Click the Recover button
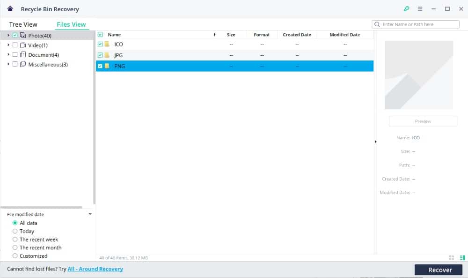468x278 pixels. pyautogui.click(x=440, y=270)
